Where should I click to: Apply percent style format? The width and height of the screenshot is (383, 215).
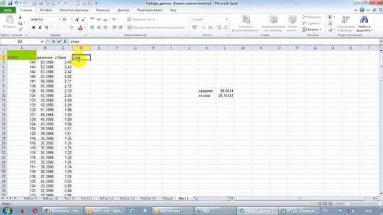(x=203, y=27)
